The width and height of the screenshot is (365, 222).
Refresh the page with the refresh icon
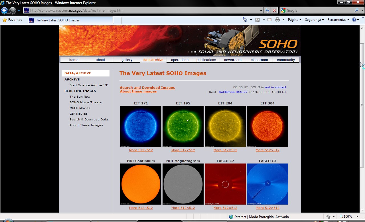(267, 11)
